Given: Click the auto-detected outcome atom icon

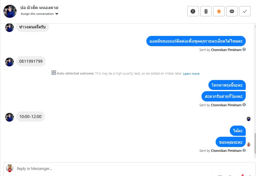Looking at the screenshot, I should coord(54,73).
